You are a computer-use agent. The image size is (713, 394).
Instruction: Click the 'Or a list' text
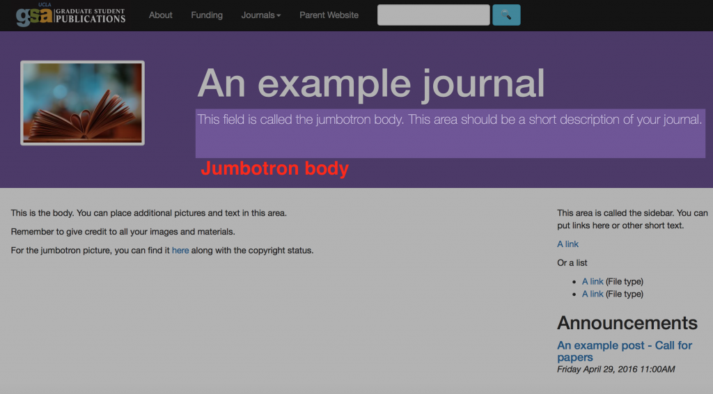point(572,262)
